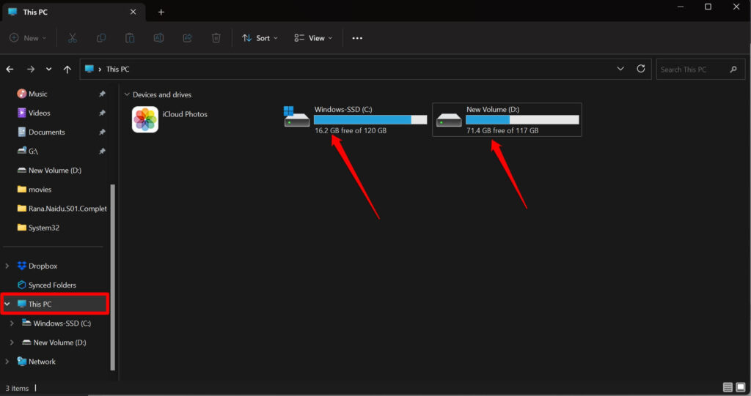The width and height of the screenshot is (751, 396).
Task: Click the Delete trash icon
Action: (216, 38)
